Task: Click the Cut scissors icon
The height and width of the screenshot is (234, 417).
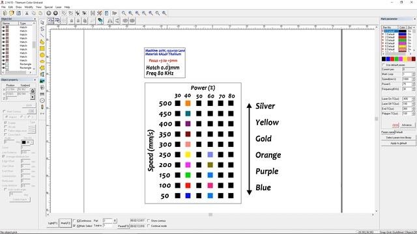Action: (27, 13)
